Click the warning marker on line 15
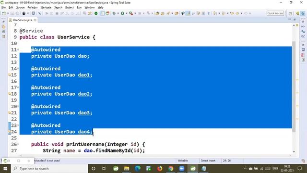Viewport: 307px width, 173px height. (x=10, y=75)
